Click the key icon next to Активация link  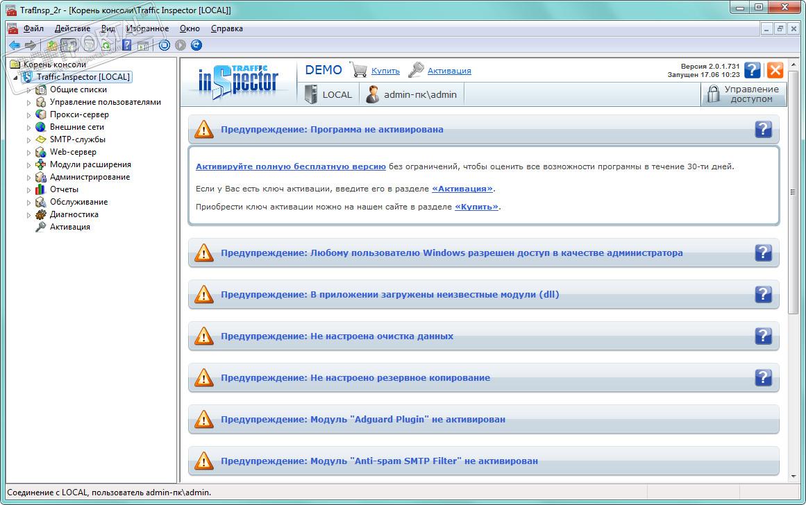pyautogui.click(x=416, y=70)
